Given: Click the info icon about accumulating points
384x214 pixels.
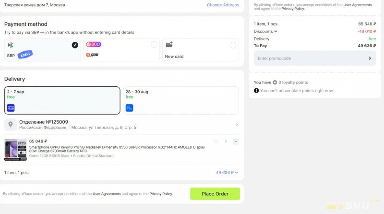Looking at the screenshot, I should [256, 91].
